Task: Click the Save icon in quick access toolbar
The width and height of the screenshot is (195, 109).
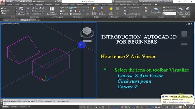Action: (14, 2)
